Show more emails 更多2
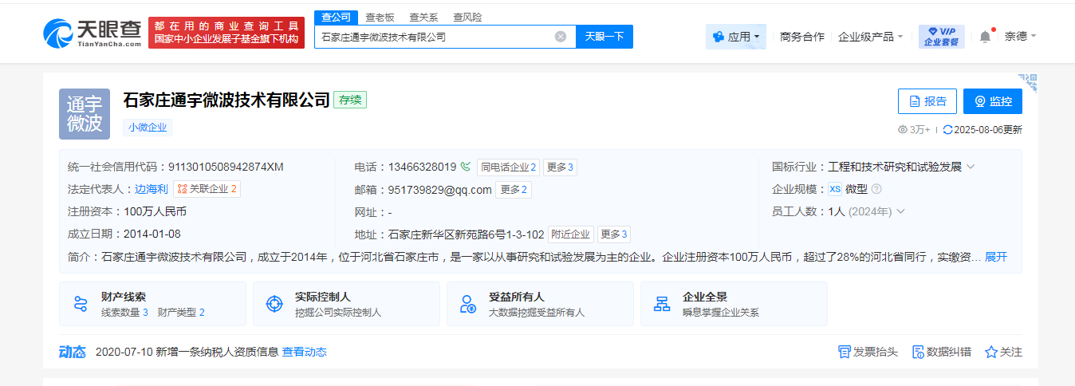This screenshot has width=1075, height=386. [514, 190]
